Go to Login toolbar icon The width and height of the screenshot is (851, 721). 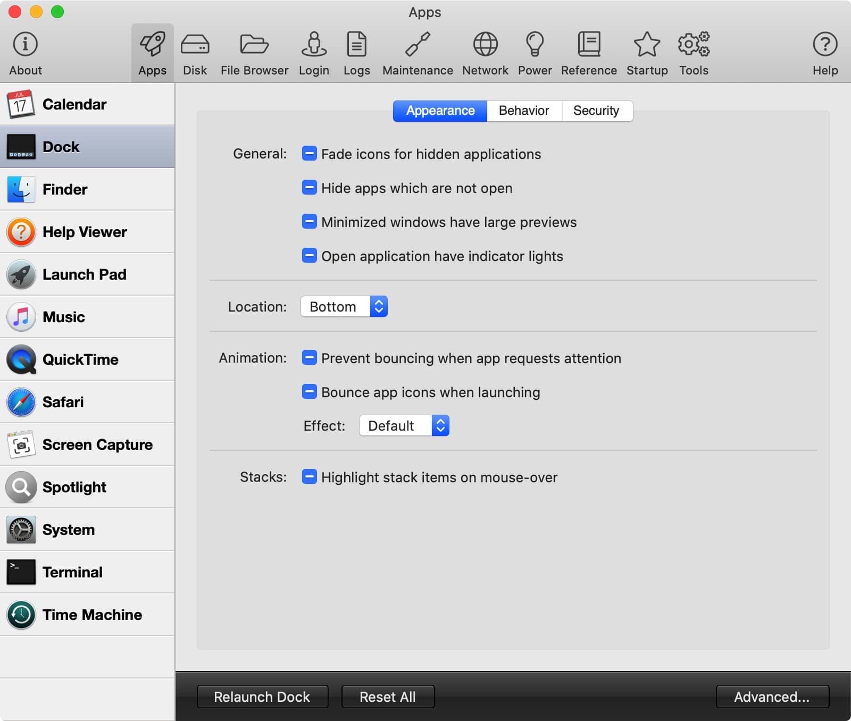pos(314,53)
